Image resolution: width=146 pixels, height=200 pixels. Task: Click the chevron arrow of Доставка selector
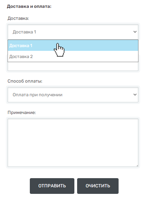[x=135, y=32]
